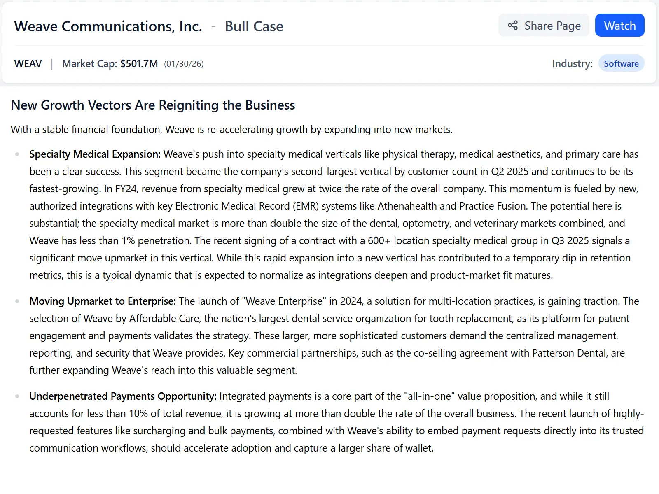This screenshot has width=659, height=494.
Task: Click the Market Cap $501.7M value
Action: click(x=139, y=63)
